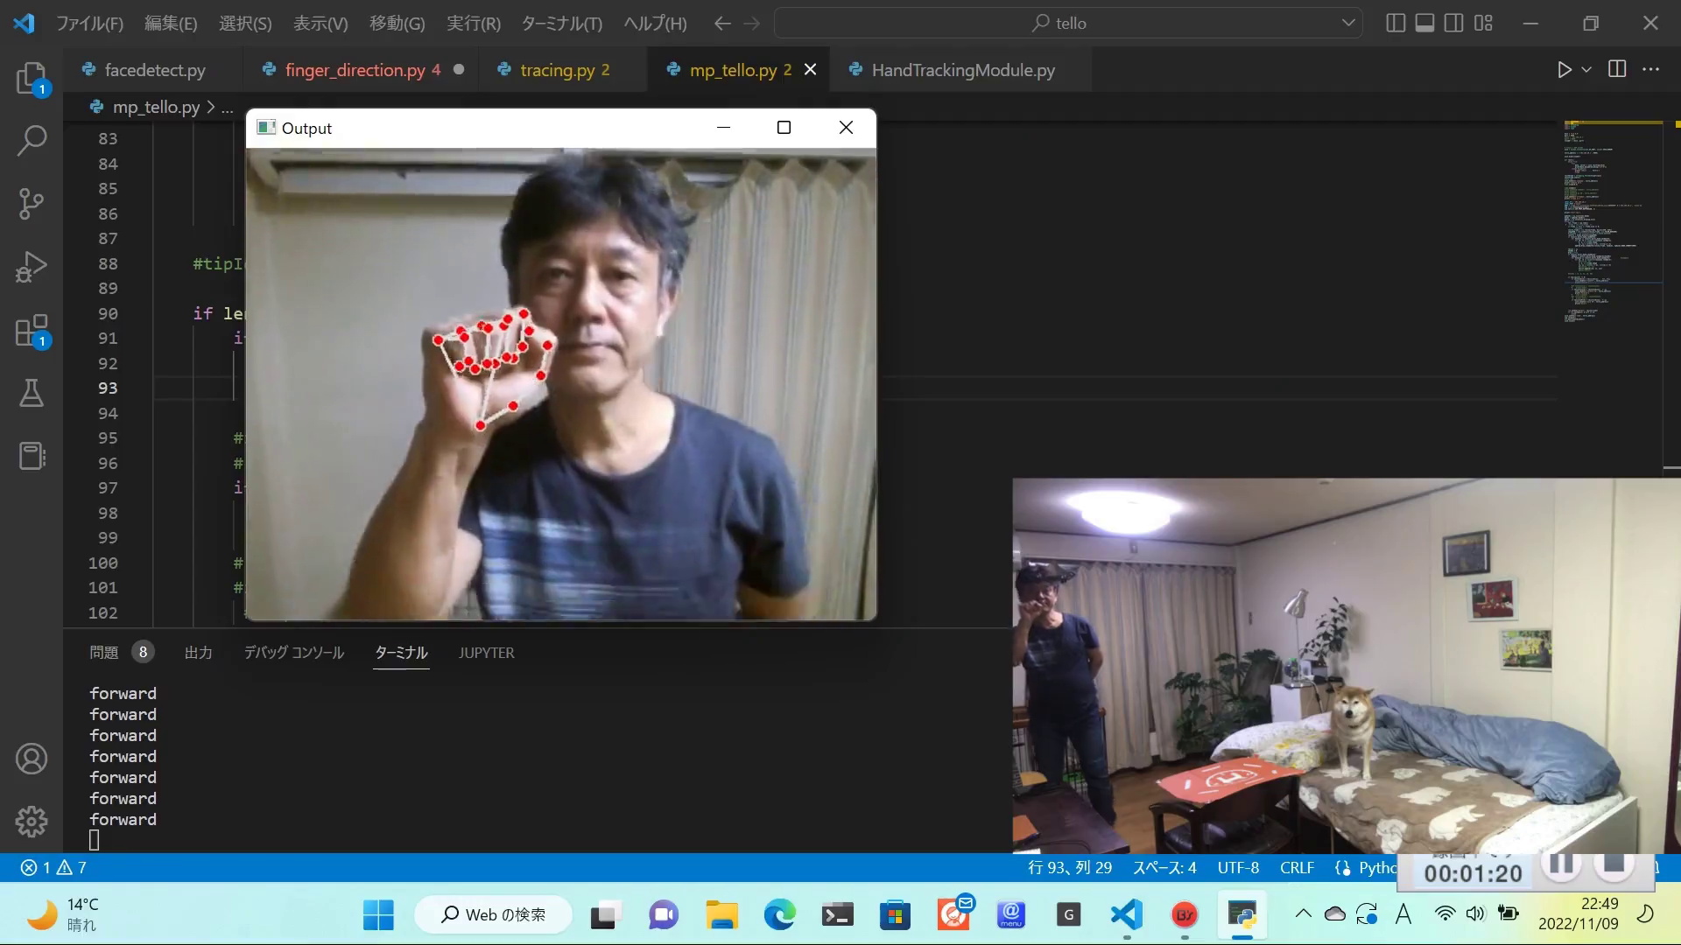
Task: Open the Accounts menu
Action: pyautogui.click(x=32, y=759)
